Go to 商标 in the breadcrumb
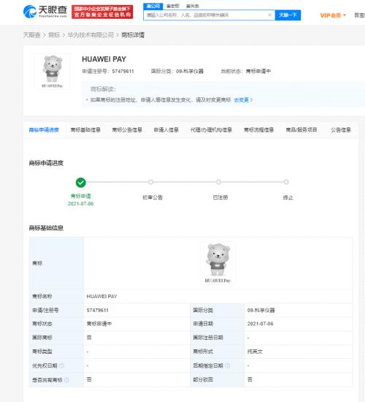 54,35
